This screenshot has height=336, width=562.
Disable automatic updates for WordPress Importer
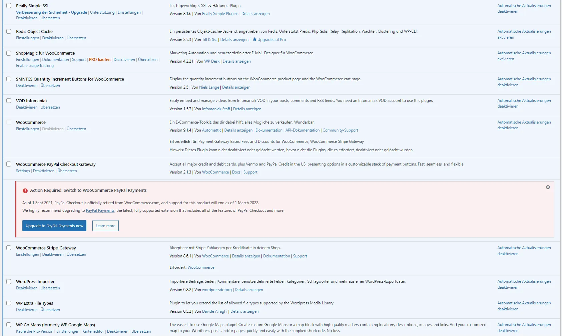click(524, 284)
